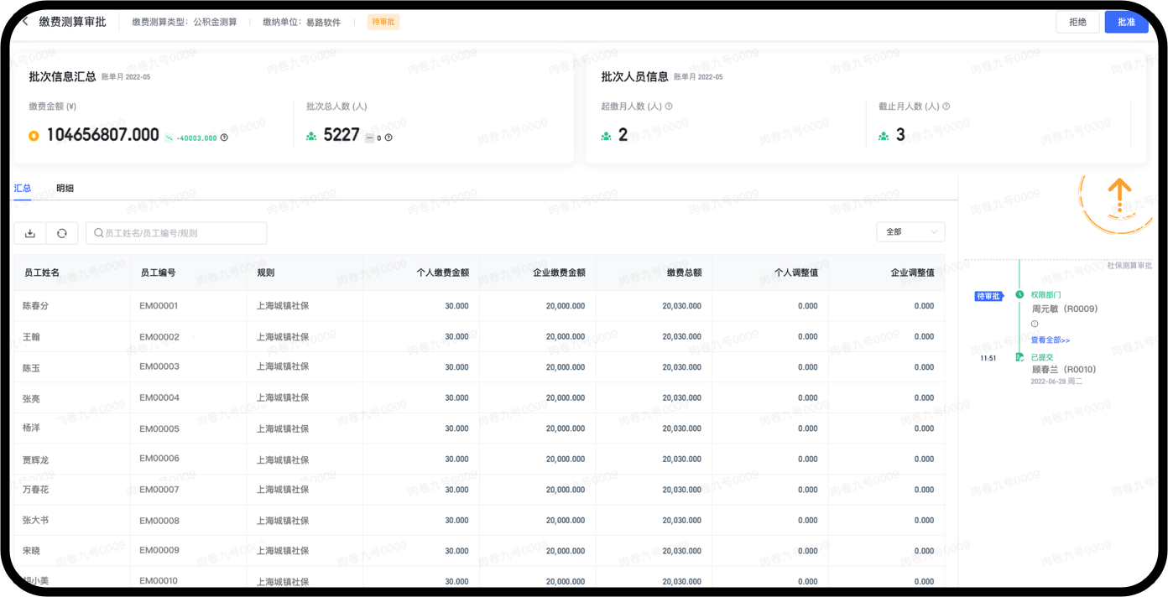Open the 查看全部>> link

1050,340
